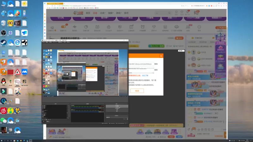Screen dimensions: 253x142
Task: Expand the 游戏 dropdown in Douyu nav
Action: pos(119,13)
